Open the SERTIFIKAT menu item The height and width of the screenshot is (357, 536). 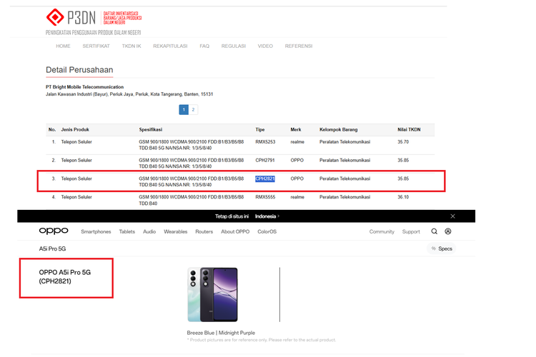tap(96, 46)
